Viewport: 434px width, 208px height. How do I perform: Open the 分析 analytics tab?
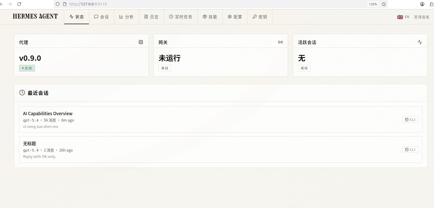click(126, 17)
